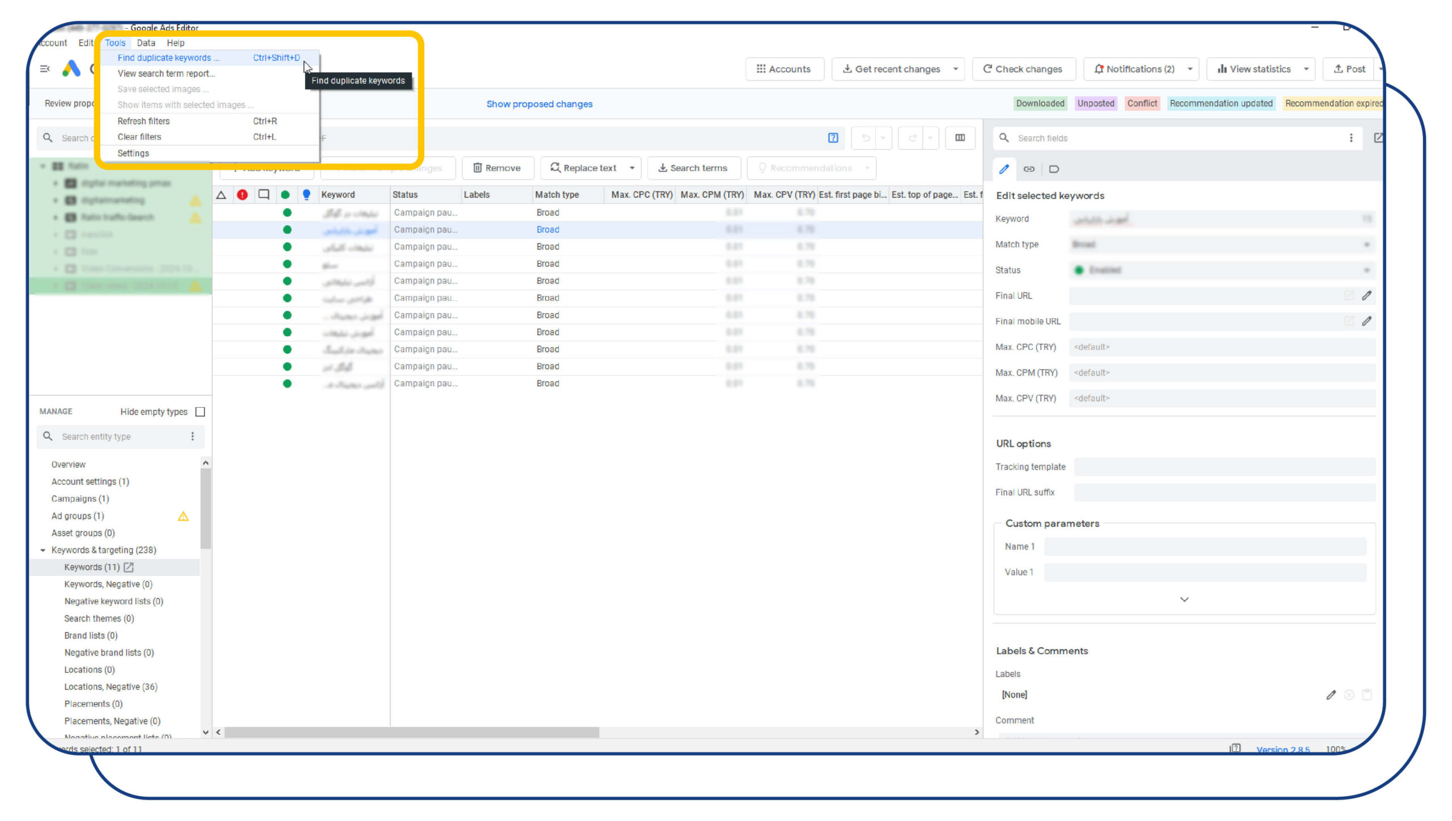1452x821 pixels.
Task: Open Keywords (11) in new window icon
Action: click(x=129, y=567)
